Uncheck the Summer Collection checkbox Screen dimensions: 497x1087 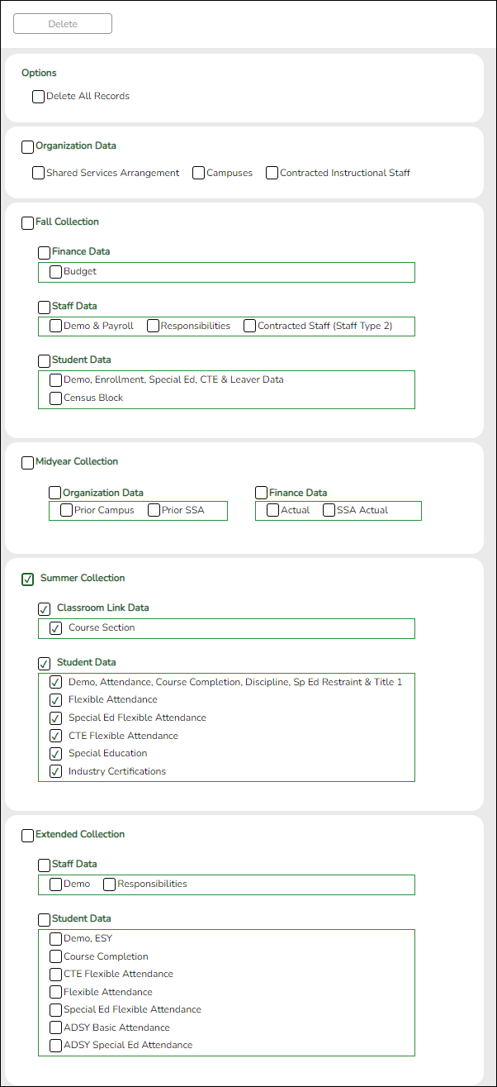(27, 579)
